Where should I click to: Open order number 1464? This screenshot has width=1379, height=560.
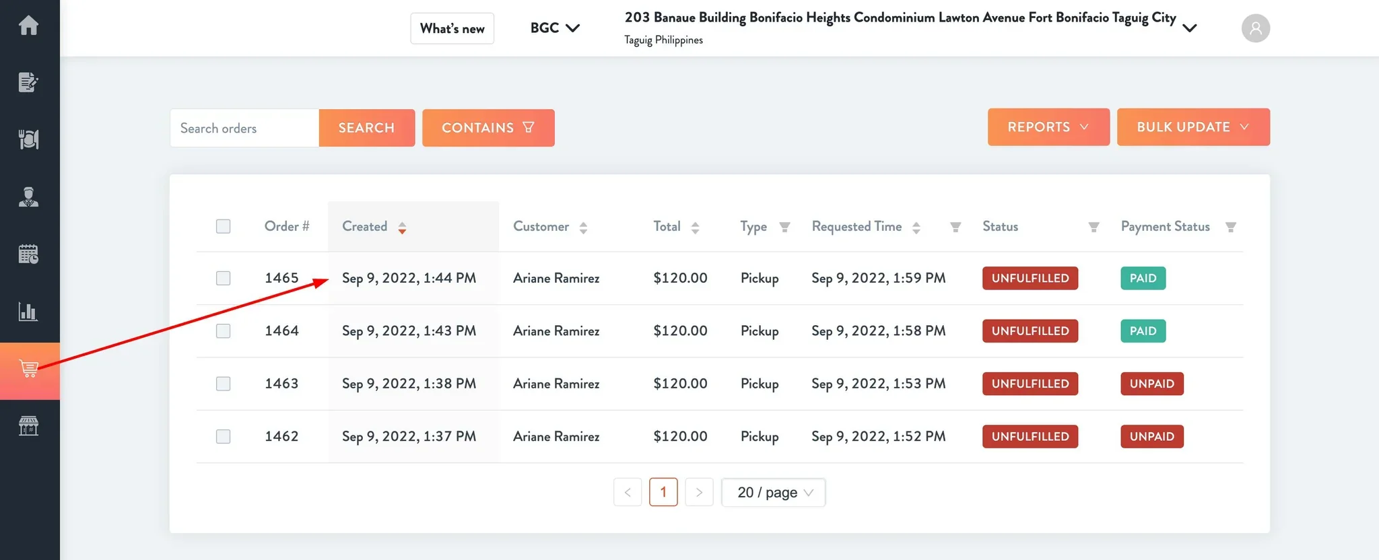tap(281, 330)
